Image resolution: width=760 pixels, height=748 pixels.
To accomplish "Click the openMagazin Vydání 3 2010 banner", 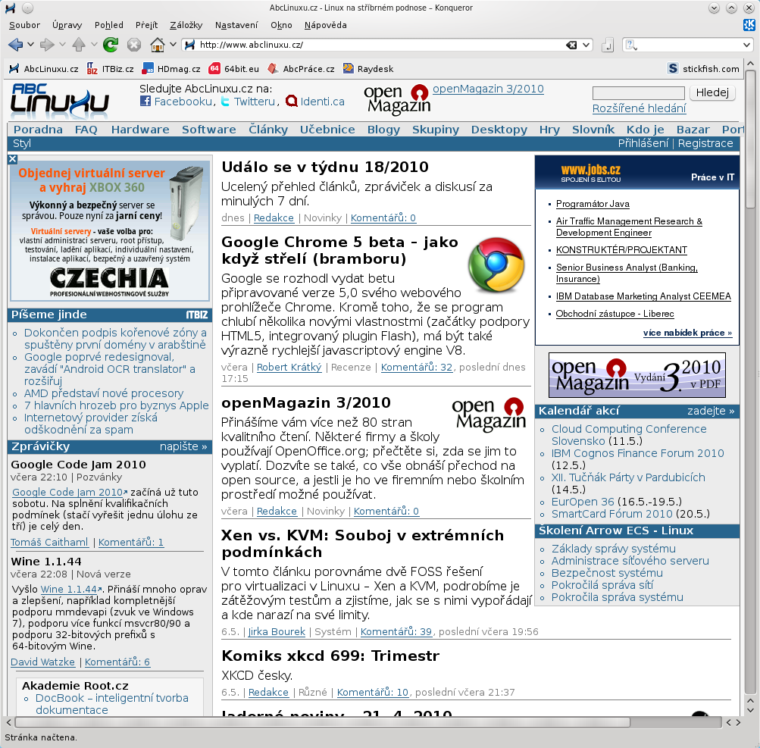I will coord(637,375).
